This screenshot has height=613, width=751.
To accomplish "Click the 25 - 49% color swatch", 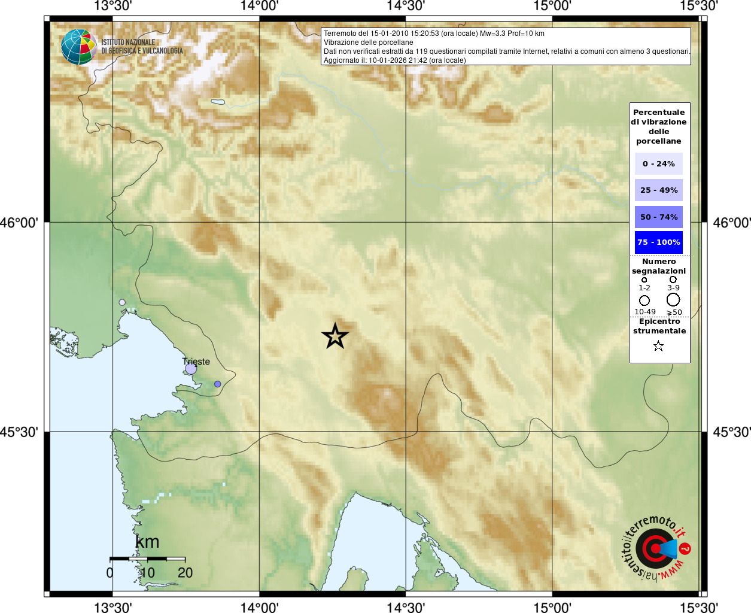I will pos(659,190).
